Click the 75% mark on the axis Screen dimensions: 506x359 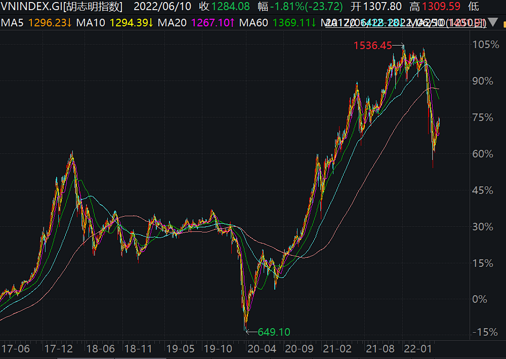(483, 117)
